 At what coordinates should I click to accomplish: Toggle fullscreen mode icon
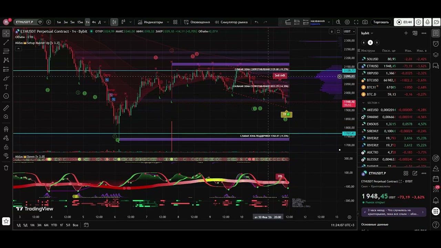point(356,22)
